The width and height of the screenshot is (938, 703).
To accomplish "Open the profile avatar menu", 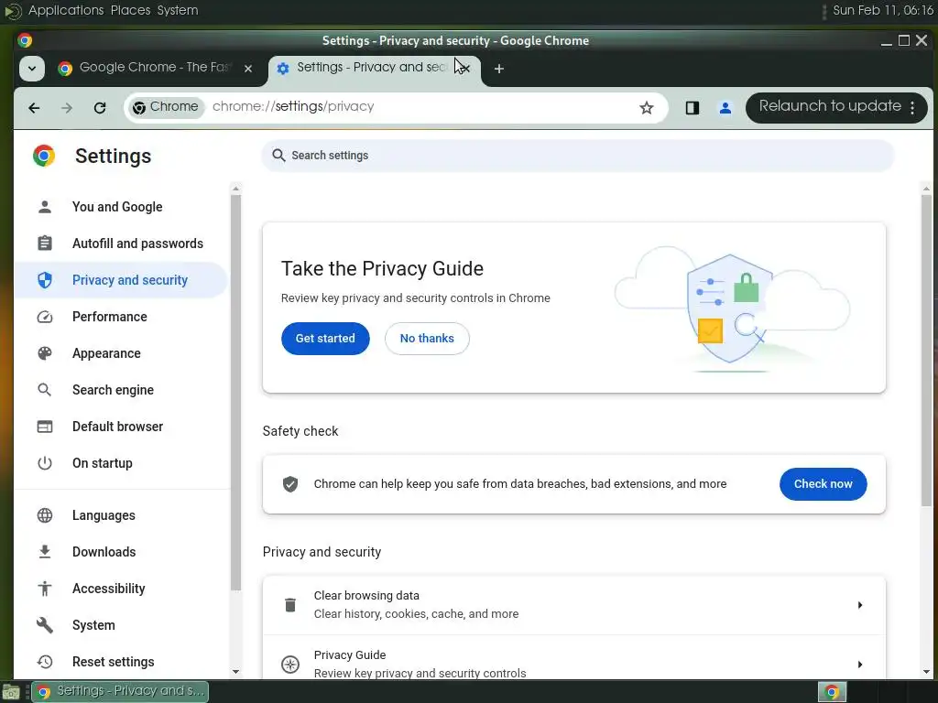I will point(725,108).
